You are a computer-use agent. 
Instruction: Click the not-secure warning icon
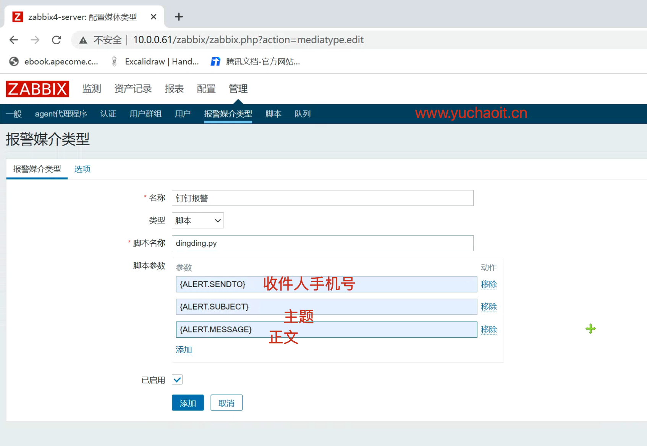point(83,40)
